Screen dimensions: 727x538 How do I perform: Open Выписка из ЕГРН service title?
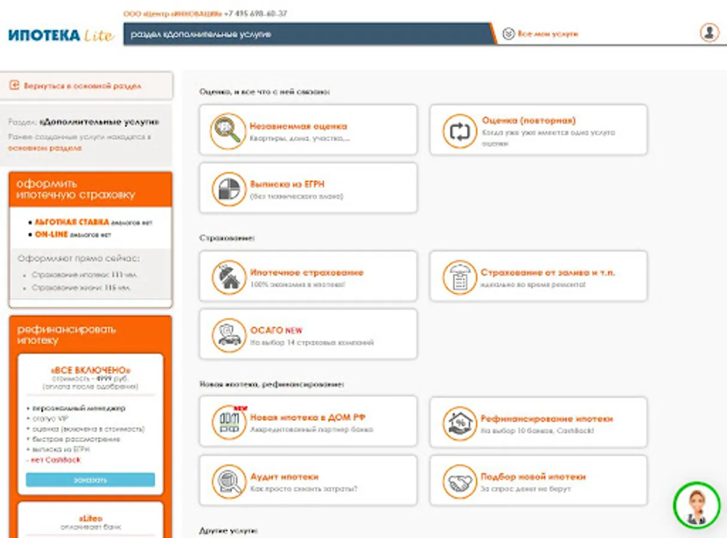point(288,185)
